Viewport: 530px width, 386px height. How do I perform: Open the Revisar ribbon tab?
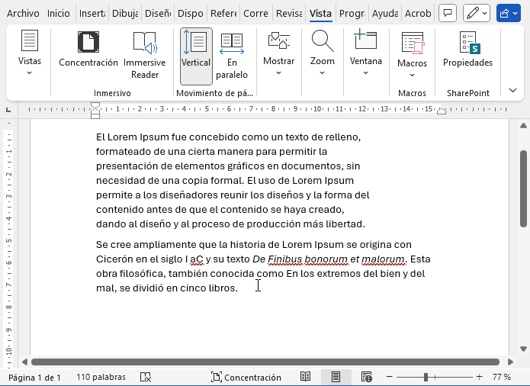289,13
